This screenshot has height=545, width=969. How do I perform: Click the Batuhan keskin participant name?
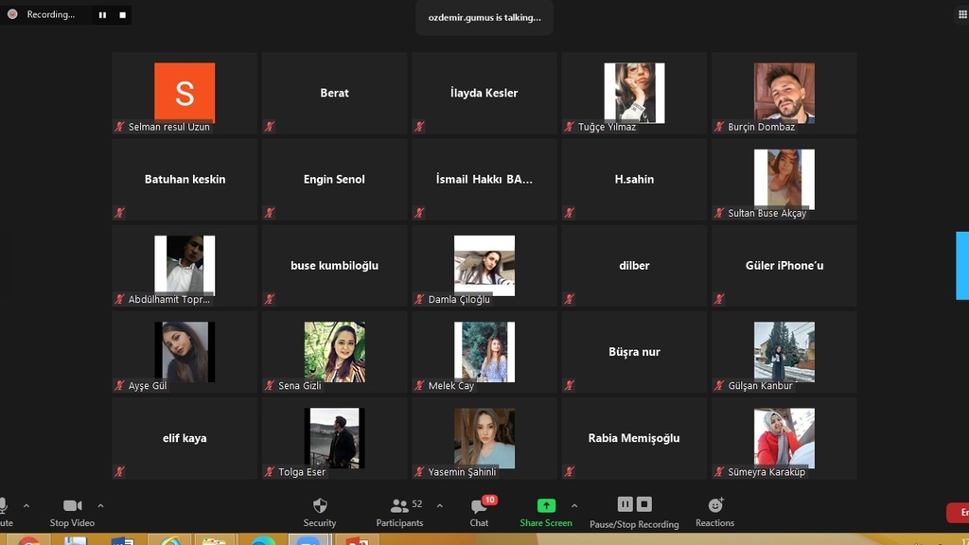pyautogui.click(x=185, y=179)
